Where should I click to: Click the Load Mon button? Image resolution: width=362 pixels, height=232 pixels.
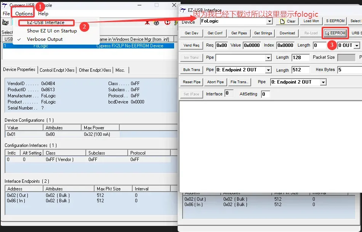pos(311,21)
